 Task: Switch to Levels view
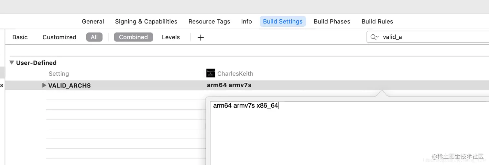[171, 37]
